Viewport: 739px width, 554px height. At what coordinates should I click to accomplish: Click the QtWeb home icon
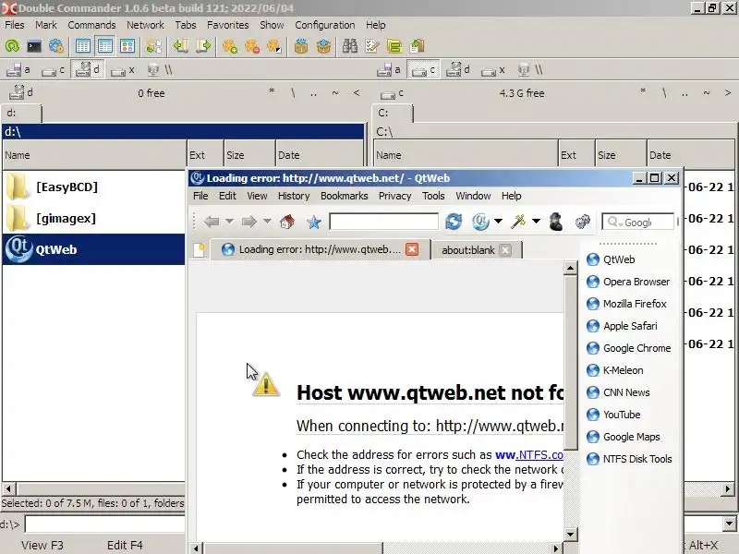coord(287,222)
